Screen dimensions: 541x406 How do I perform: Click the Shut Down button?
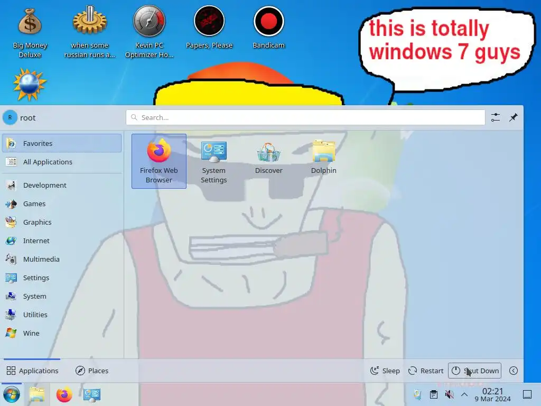click(x=475, y=371)
